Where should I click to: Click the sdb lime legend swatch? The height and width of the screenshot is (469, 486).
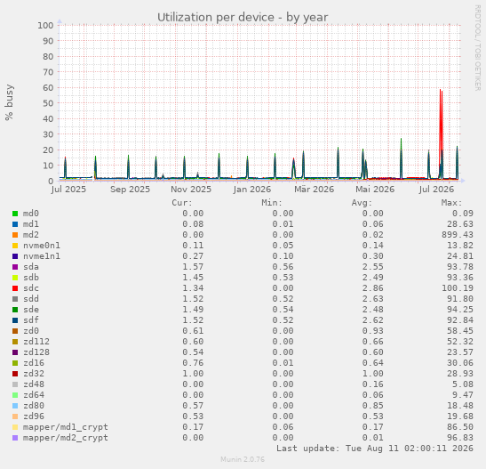[x=15, y=278]
